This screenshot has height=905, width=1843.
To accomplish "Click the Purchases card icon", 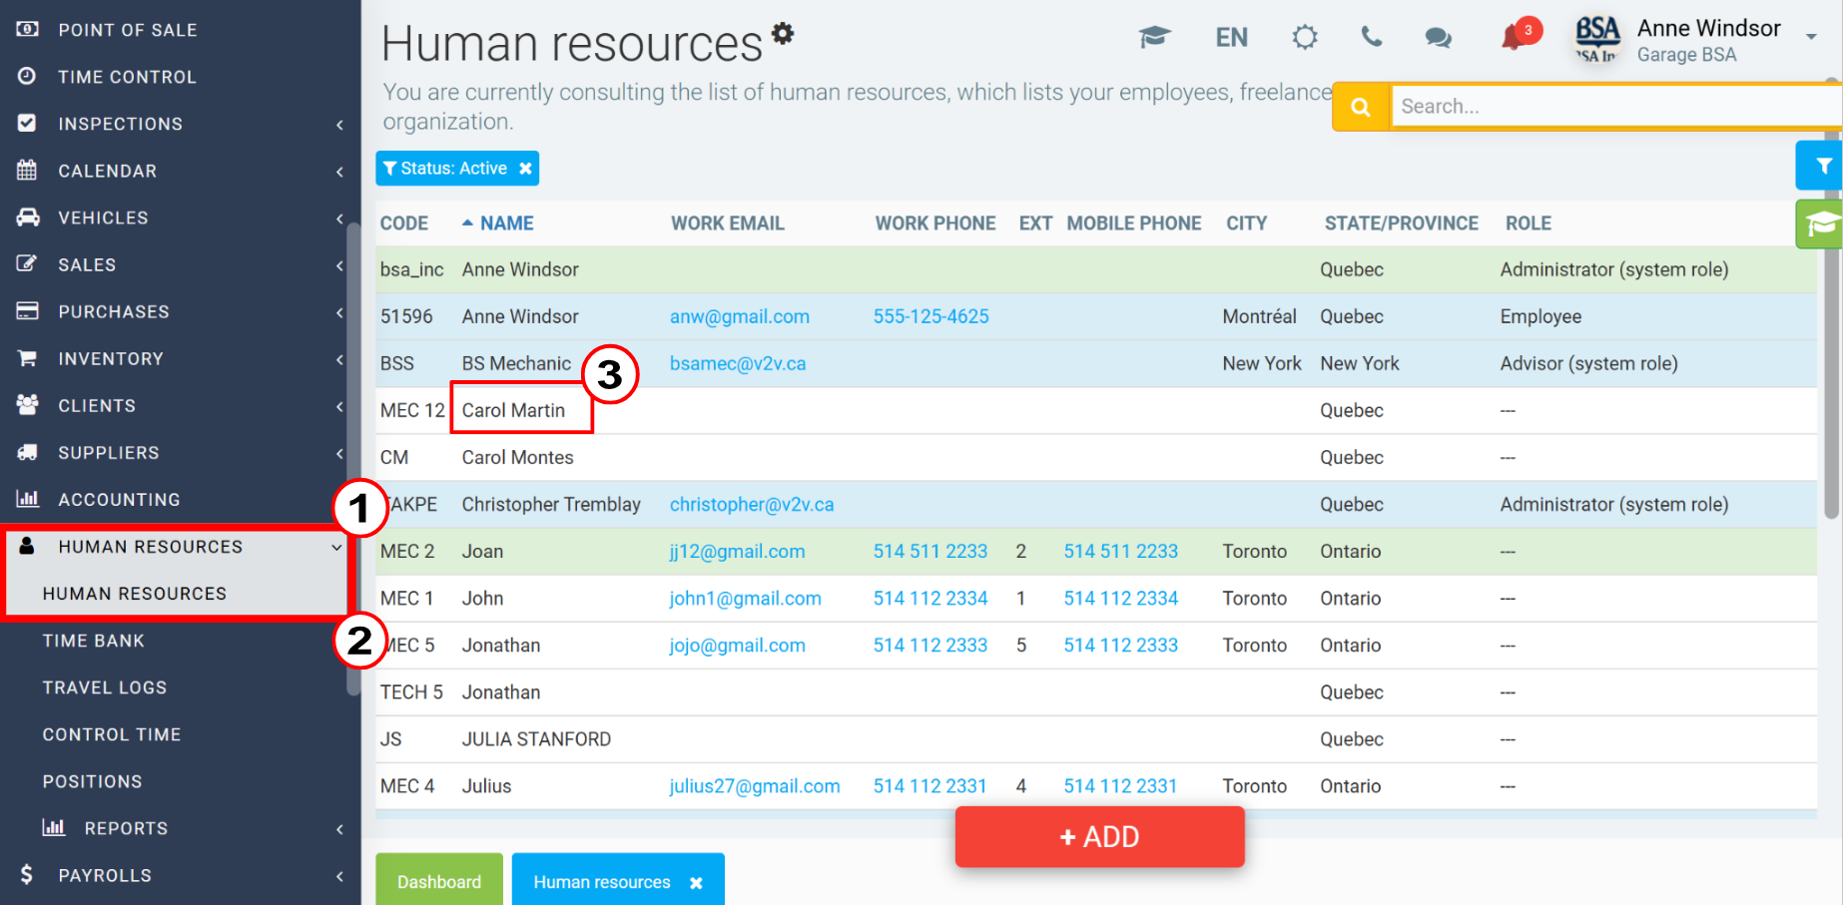I will 27,310.
